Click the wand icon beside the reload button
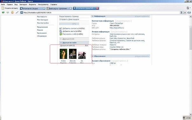192x120 pixels. (17, 12)
